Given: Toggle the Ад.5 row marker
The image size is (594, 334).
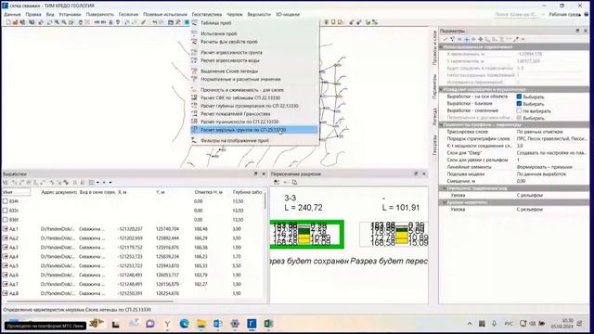Looking at the screenshot, I should point(6,266).
